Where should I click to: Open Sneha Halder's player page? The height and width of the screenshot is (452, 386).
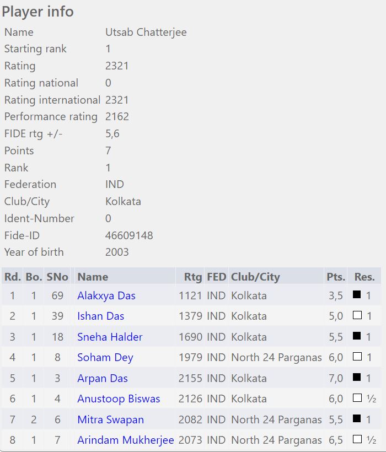[x=110, y=337]
